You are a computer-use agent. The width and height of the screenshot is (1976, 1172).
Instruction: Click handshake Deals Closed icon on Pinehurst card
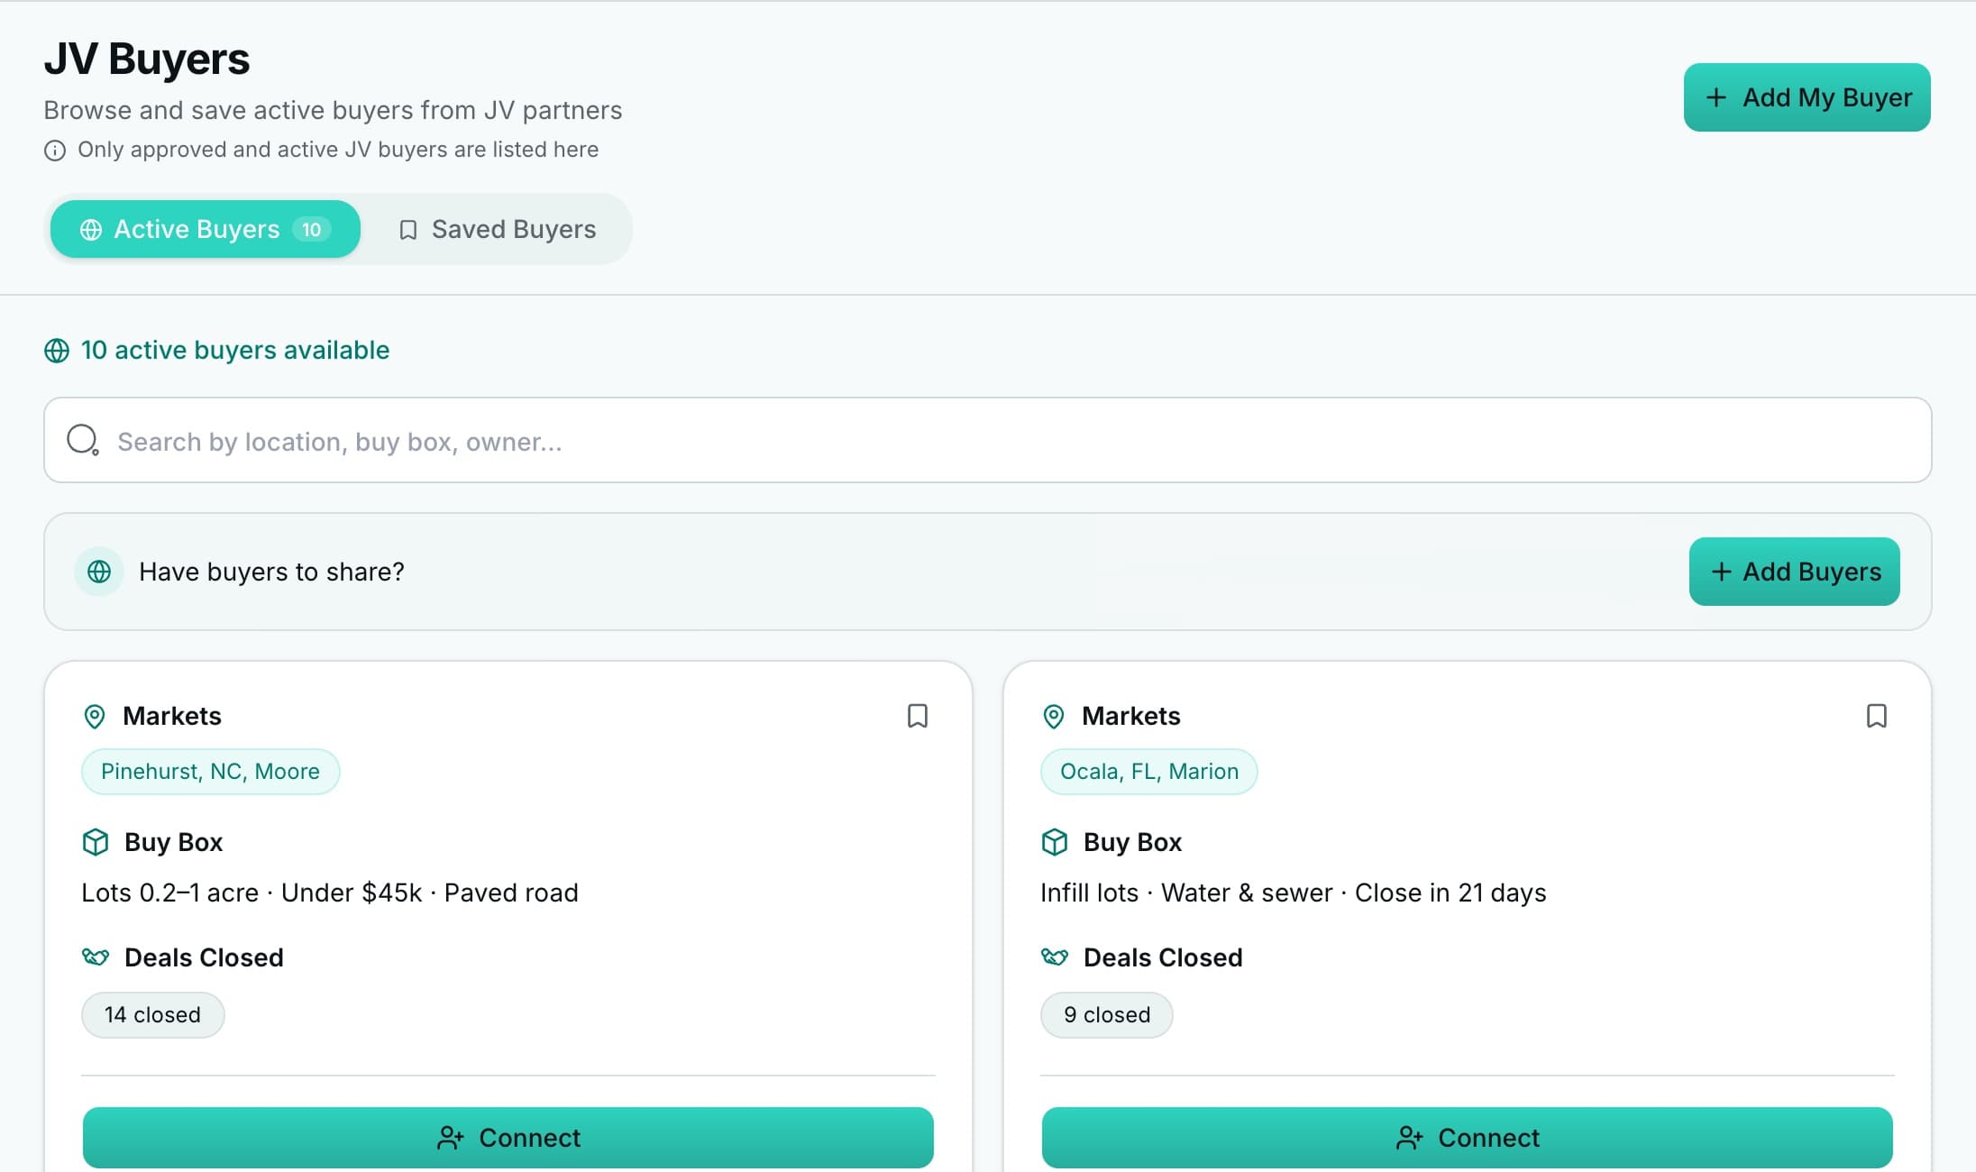click(96, 957)
